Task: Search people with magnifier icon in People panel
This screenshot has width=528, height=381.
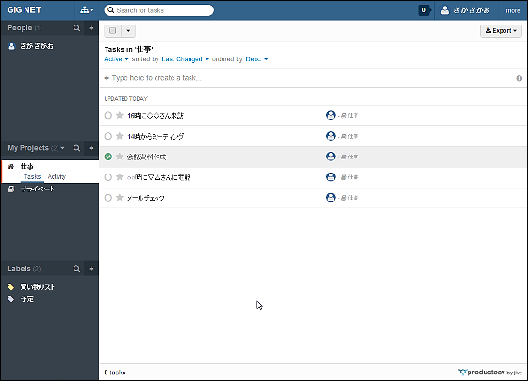Action: click(x=76, y=28)
